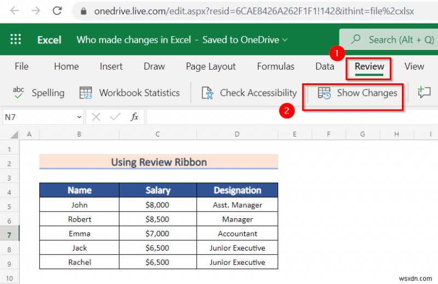Image resolution: width=438 pixels, height=284 pixels.
Task: Expand the Name Box dropdown arrow
Action: pyautogui.click(x=79, y=117)
